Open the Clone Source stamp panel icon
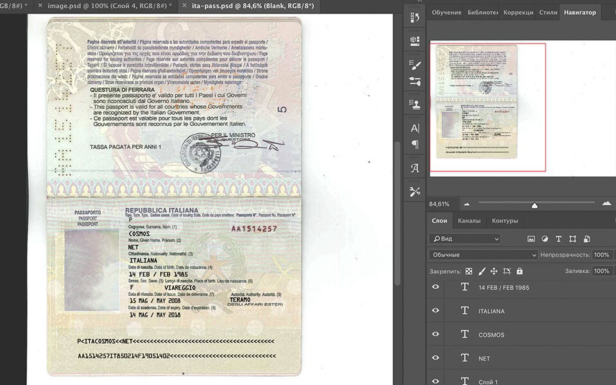The width and height of the screenshot is (616, 385). (x=415, y=104)
